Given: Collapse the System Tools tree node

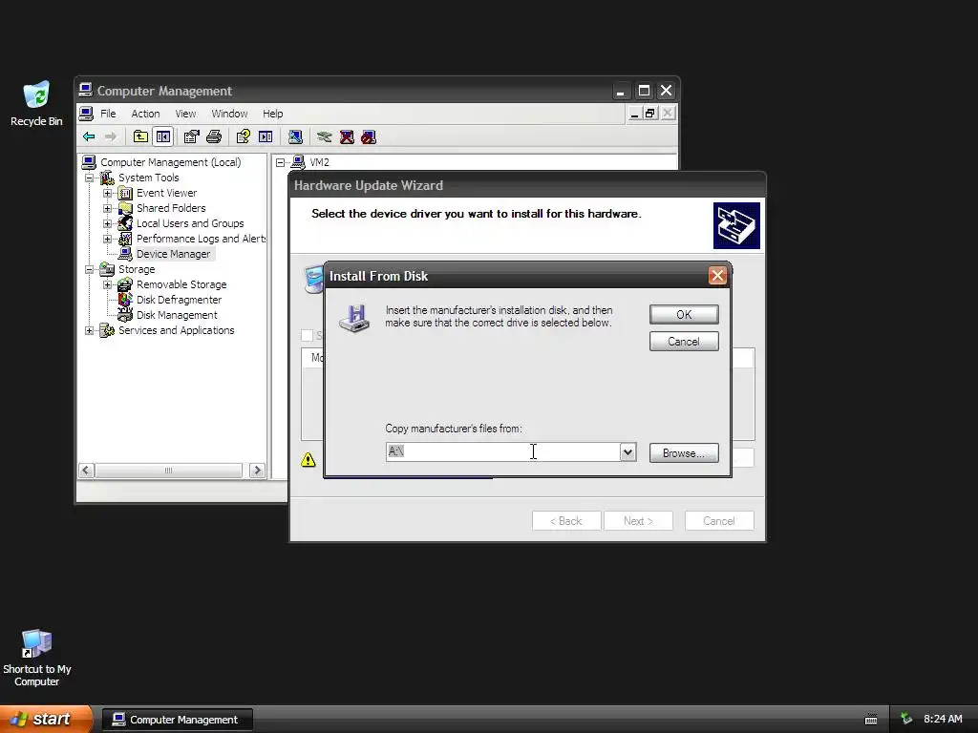Looking at the screenshot, I should click(x=89, y=178).
